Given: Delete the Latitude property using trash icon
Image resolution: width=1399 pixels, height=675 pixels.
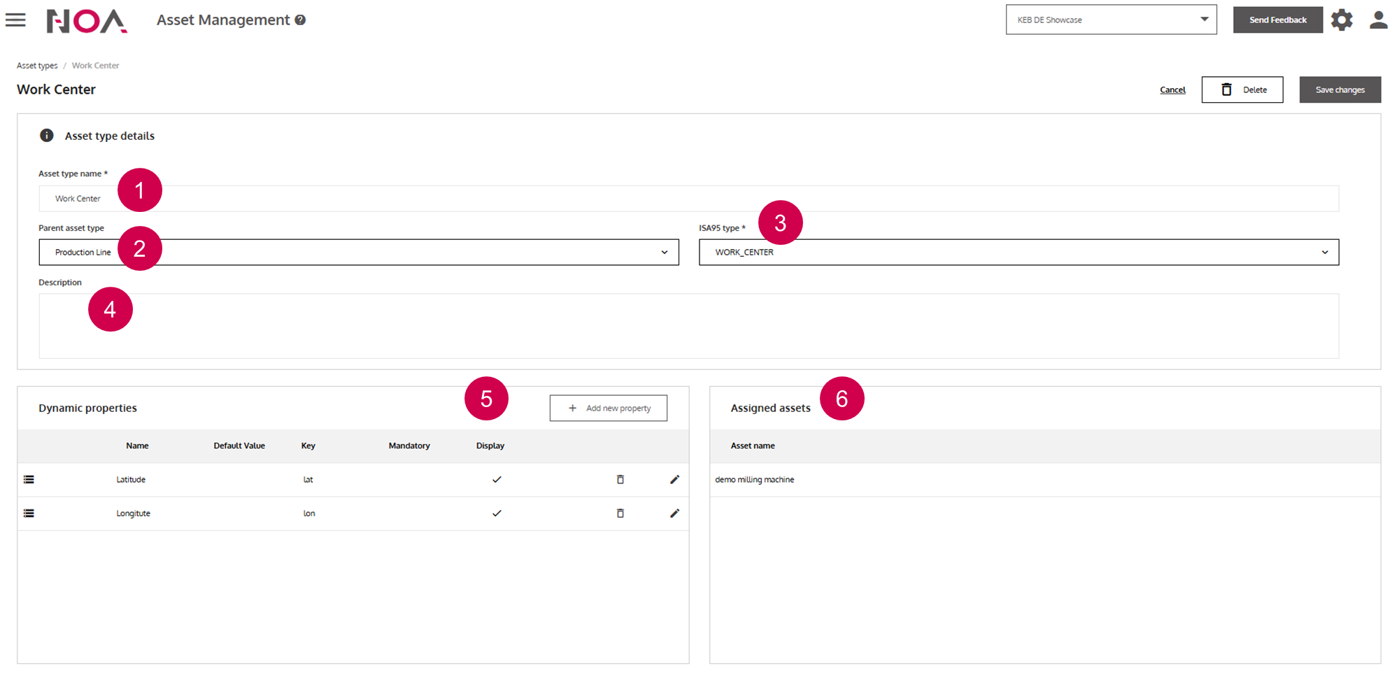Looking at the screenshot, I should (x=620, y=480).
